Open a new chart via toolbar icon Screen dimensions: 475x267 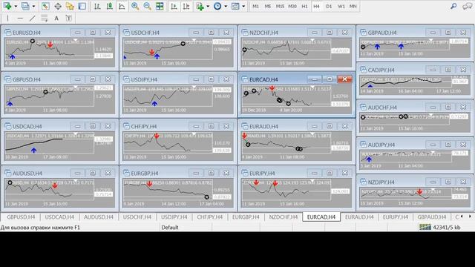tap(7, 6)
